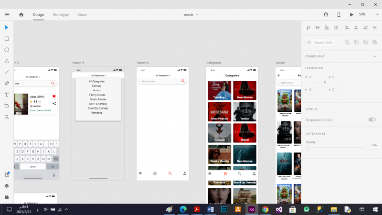Apply boolean Intersect operation icon
The image size is (382, 215).
[365, 43]
